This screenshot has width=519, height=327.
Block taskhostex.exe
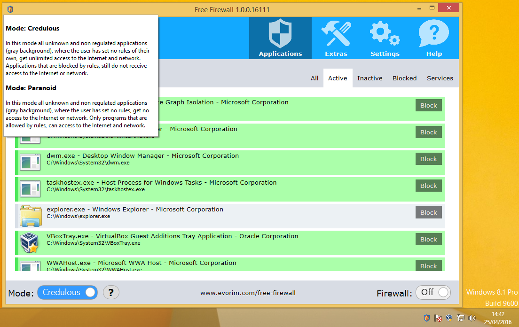pos(429,186)
